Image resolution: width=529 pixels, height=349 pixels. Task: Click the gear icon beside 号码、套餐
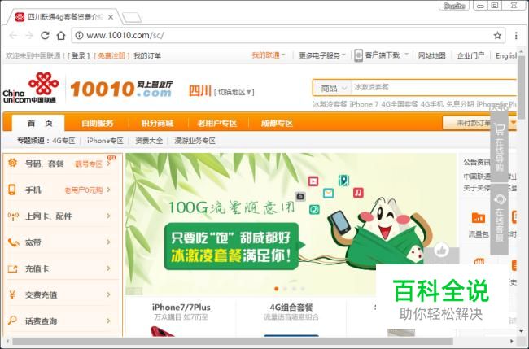[12, 163]
